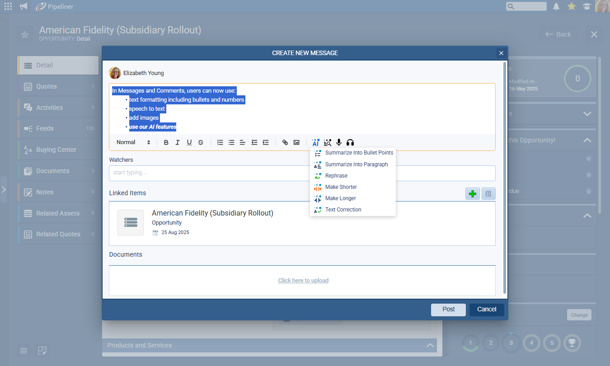Image resolution: width=610 pixels, height=366 pixels.
Task: Toggle bold formatting in message editor
Action: [166, 142]
